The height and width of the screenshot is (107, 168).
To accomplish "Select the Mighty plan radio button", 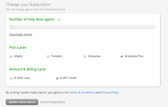I will pos(11,57).
